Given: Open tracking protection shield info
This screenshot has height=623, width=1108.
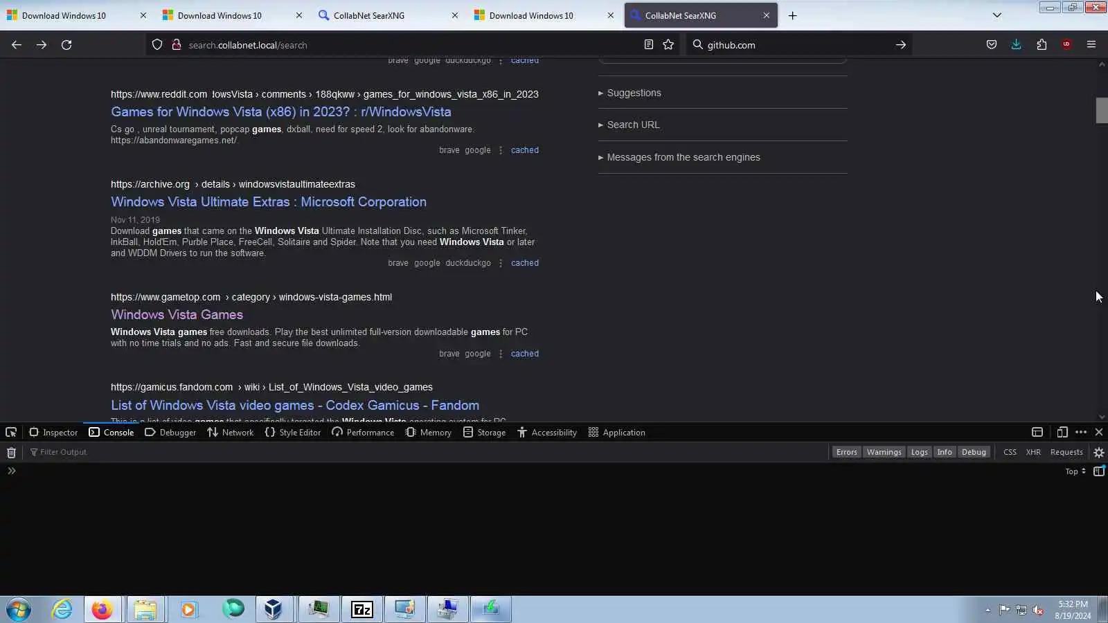Looking at the screenshot, I should click(157, 45).
